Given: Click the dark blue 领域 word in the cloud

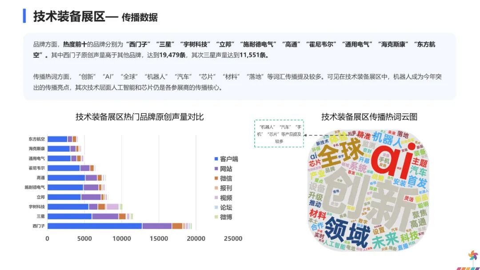Looking at the screenshot, I should tap(347, 233).
